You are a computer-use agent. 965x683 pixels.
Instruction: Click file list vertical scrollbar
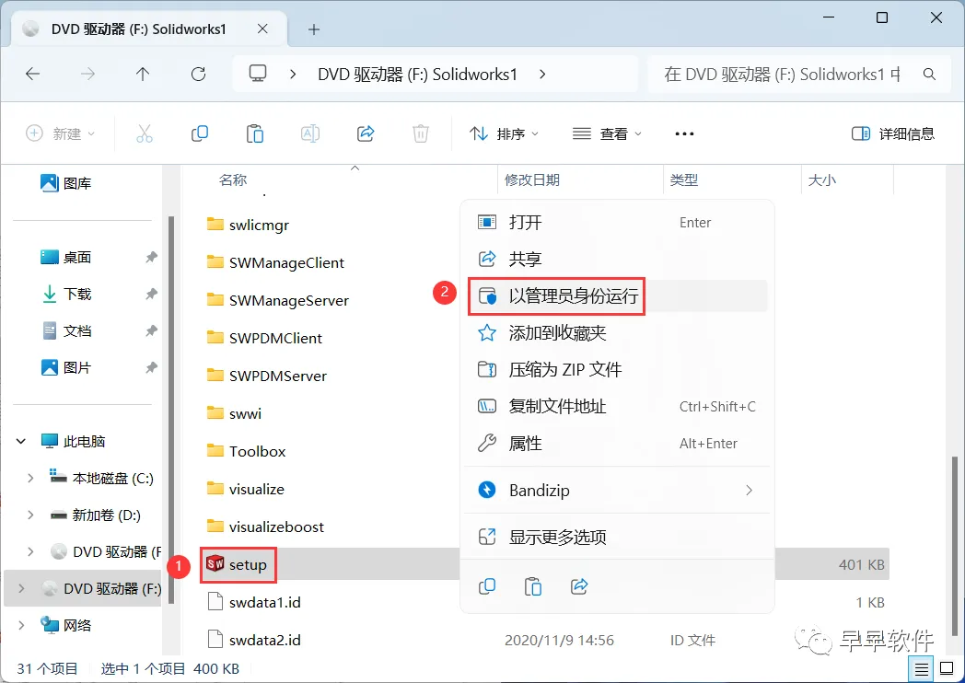(x=955, y=545)
